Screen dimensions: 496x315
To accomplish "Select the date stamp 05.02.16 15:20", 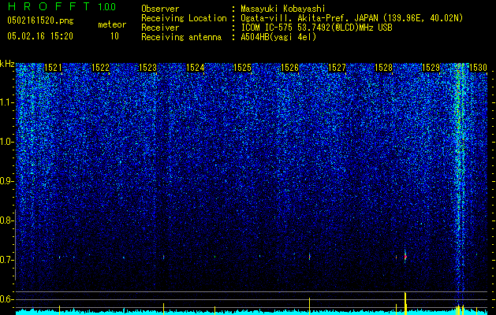I will pos(40,36).
